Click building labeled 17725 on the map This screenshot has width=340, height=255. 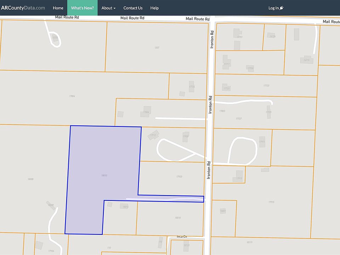pyautogui.click(x=269, y=112)
